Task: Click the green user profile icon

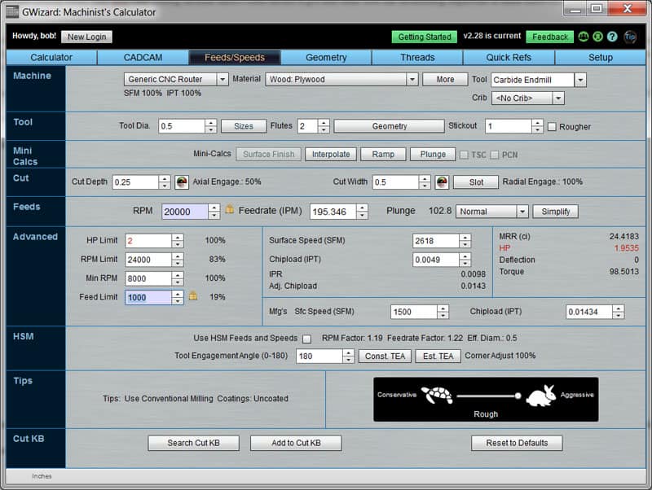Action: click(x=597, y=37)
